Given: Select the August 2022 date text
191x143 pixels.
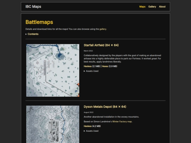Looking at the screenshot, I should [x=88, y=112].
